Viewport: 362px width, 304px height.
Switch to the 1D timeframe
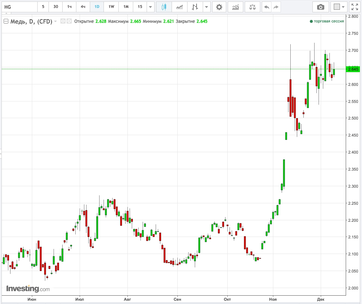coord(97,7)
